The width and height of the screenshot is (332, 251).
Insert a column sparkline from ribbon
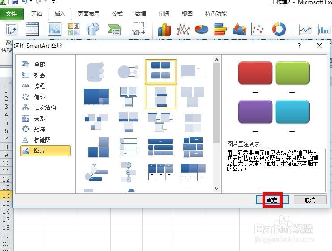[x=324, y=30]
